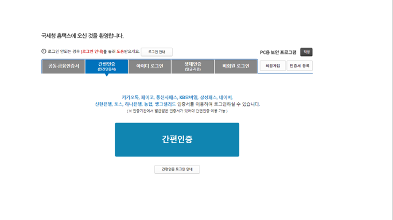393x220 pixels.
Task: Open the 생체인증 (얼굴·지문) tab
Action: pos(193,66)
